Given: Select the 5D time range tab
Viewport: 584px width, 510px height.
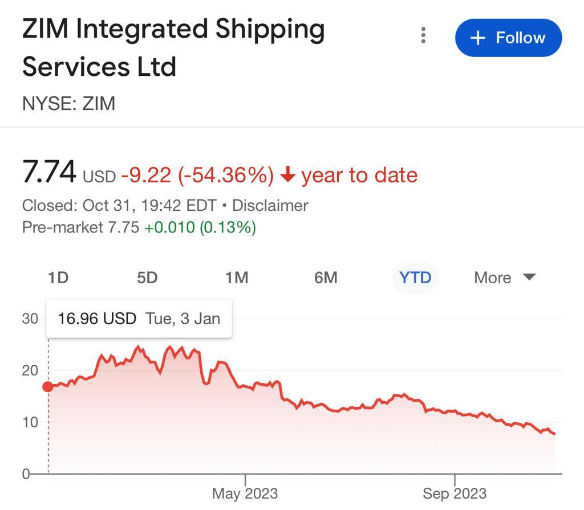Looking at the screenshot, I should coord(147,278).
